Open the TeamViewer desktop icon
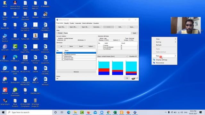Image resolution: width=205 pixels, height=115 pixels. point(5,69)
